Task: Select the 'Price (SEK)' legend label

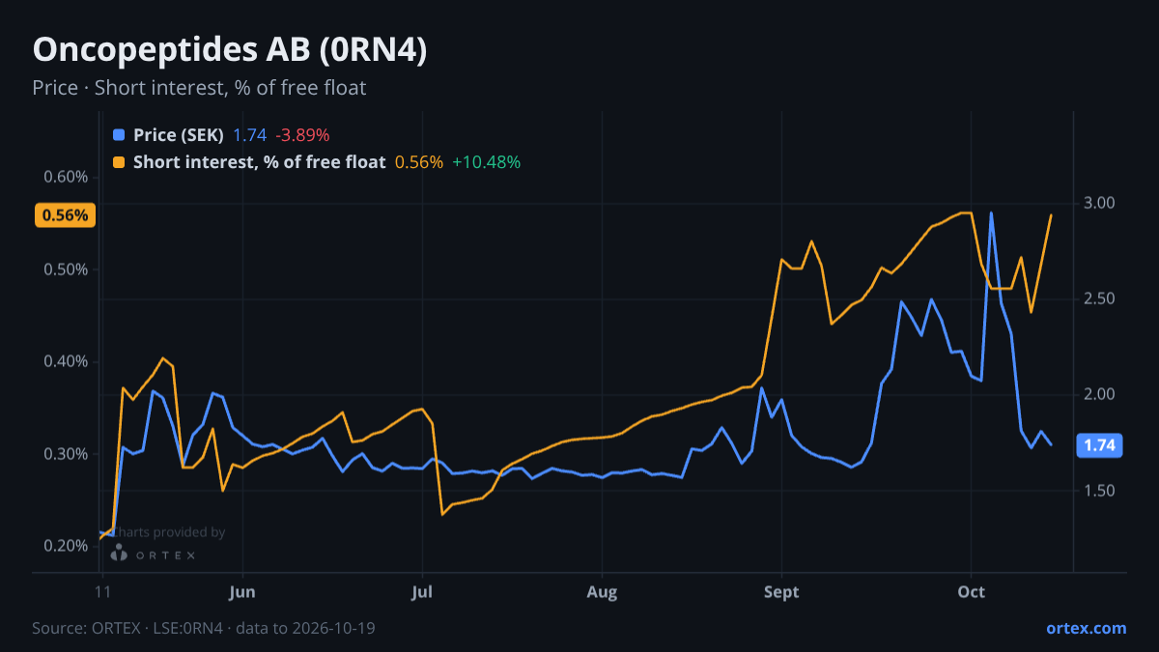Action: pos(179,135)
